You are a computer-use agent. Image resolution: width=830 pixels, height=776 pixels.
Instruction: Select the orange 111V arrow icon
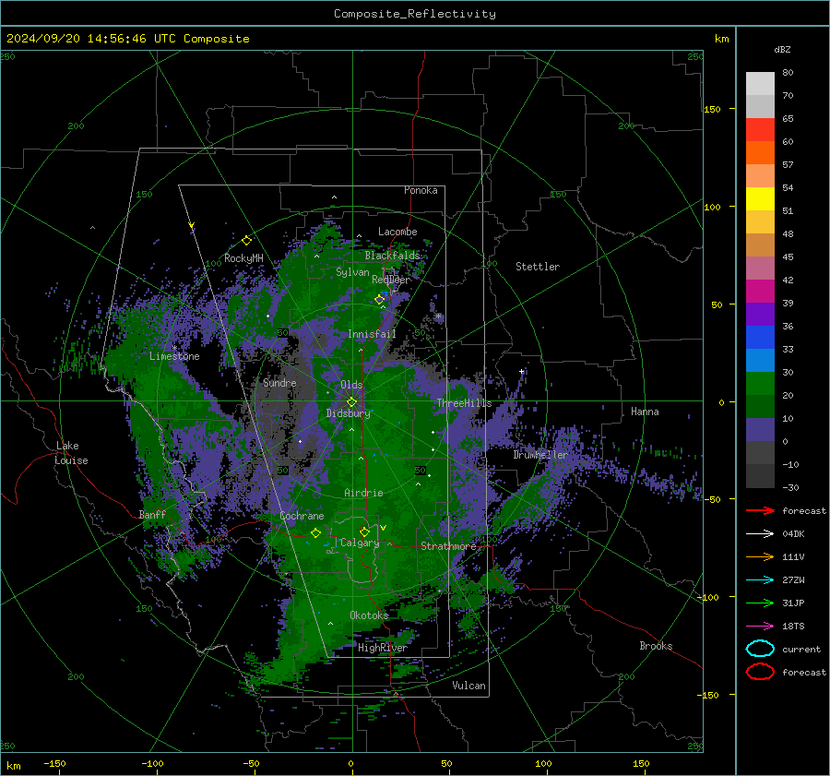[x=760, y=556]
